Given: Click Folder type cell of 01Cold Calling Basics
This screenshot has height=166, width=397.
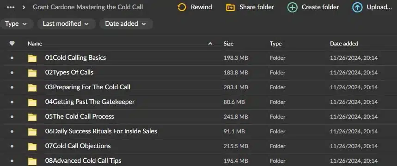Looking at the screenshot, I should click(277, 58).
